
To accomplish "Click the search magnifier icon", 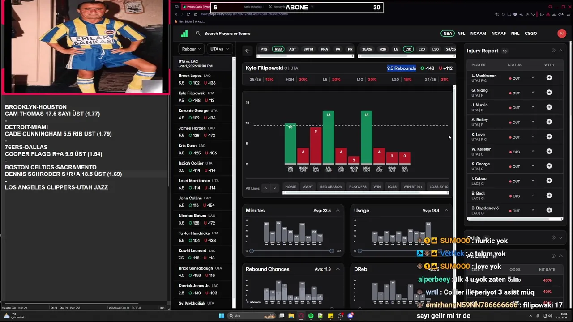I will (x=198, y=34).
